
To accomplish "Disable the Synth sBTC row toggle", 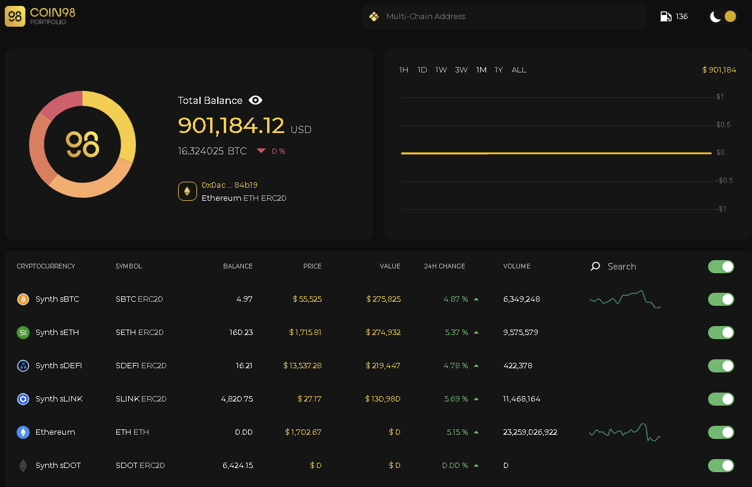I will tap(721, 299).
